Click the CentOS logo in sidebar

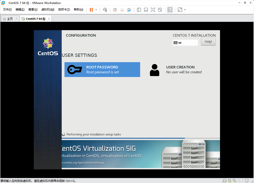click(x=48, y=47)
